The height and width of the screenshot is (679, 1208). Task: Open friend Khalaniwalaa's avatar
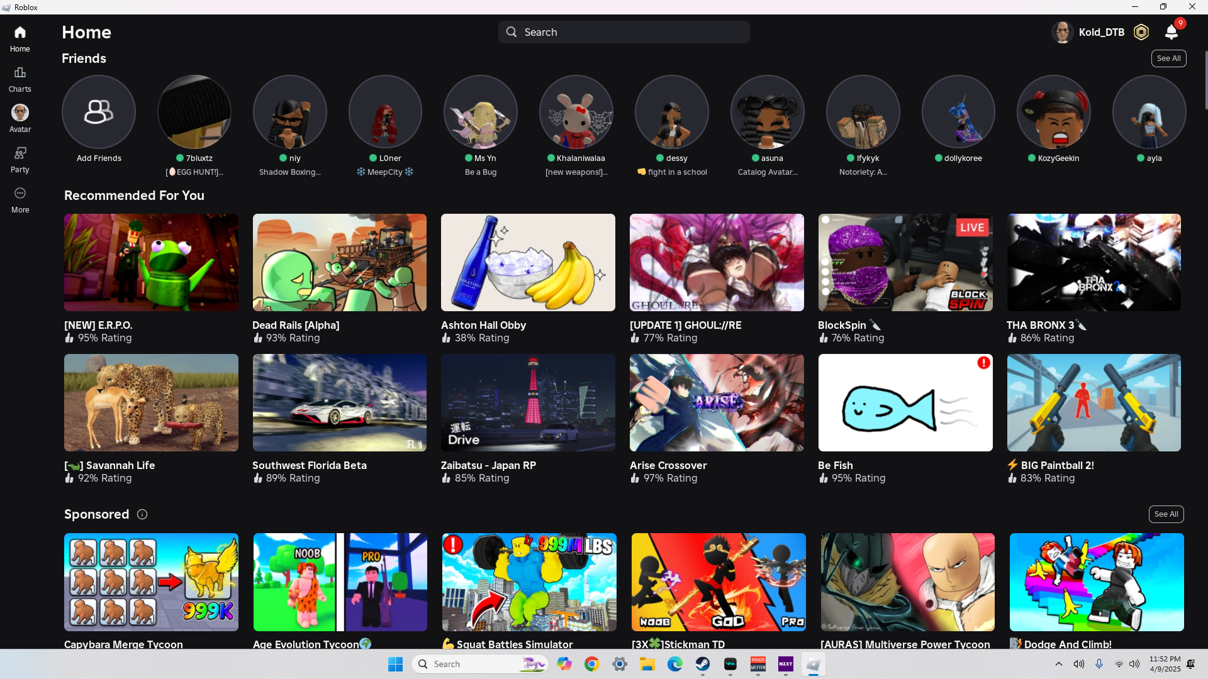click(x=576, y=112)
